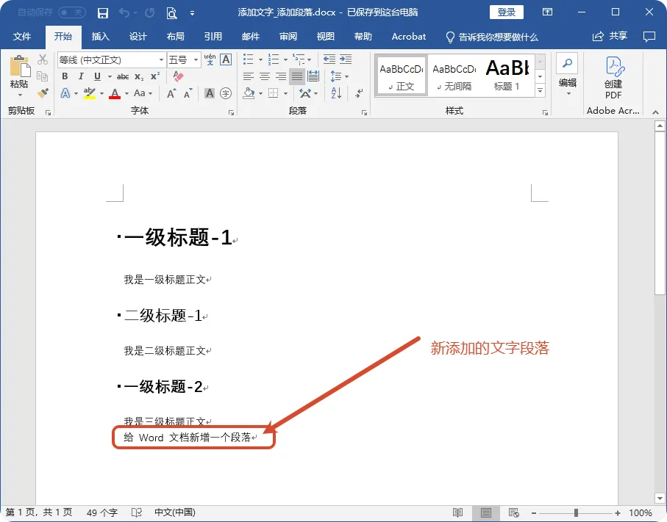Click the Enclosed Character 字 icon
This screenshot has width=667, height=522.
226,93
